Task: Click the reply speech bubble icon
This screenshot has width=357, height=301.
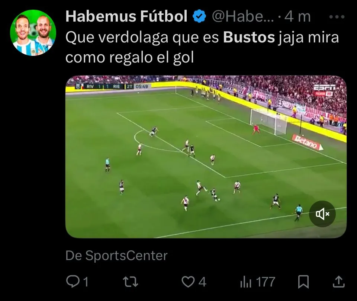Action: point(73,281)
